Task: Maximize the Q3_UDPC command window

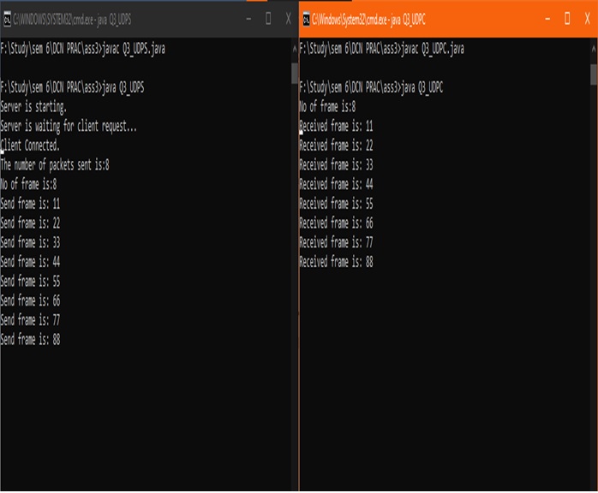Action: coord(567,18)
